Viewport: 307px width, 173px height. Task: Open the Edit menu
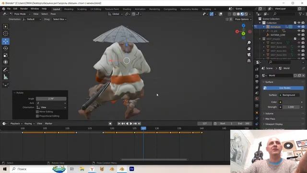click(x=15, y=9)
